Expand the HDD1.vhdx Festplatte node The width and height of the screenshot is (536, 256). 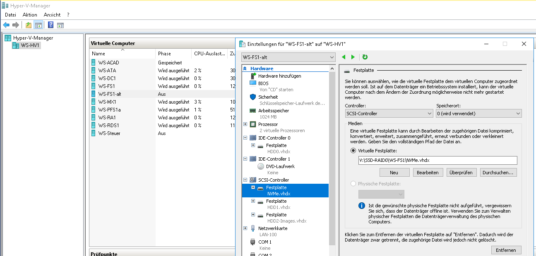[253, 201]
